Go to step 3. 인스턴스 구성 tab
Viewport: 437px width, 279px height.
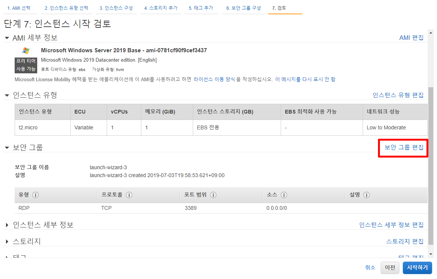[116, 8]
